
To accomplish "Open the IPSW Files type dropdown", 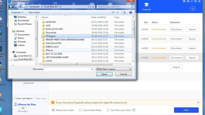I will point(114,69).
